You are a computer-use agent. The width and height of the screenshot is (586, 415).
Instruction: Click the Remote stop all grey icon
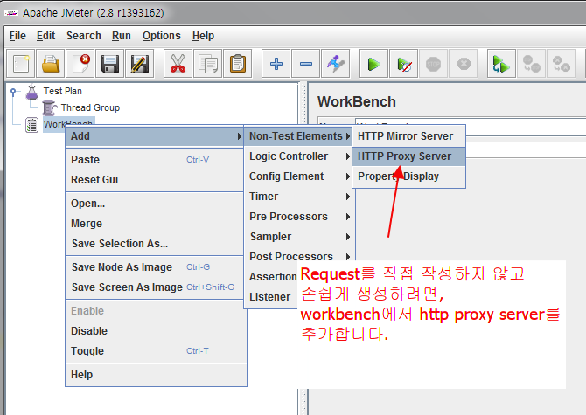(x=532, y=64)
